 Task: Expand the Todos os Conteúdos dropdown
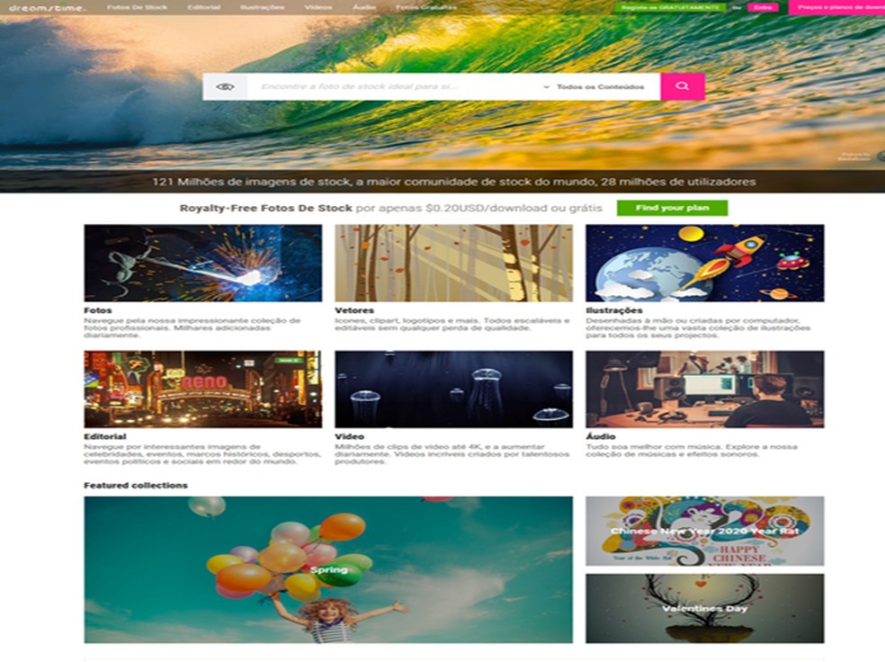click(595, 87)
